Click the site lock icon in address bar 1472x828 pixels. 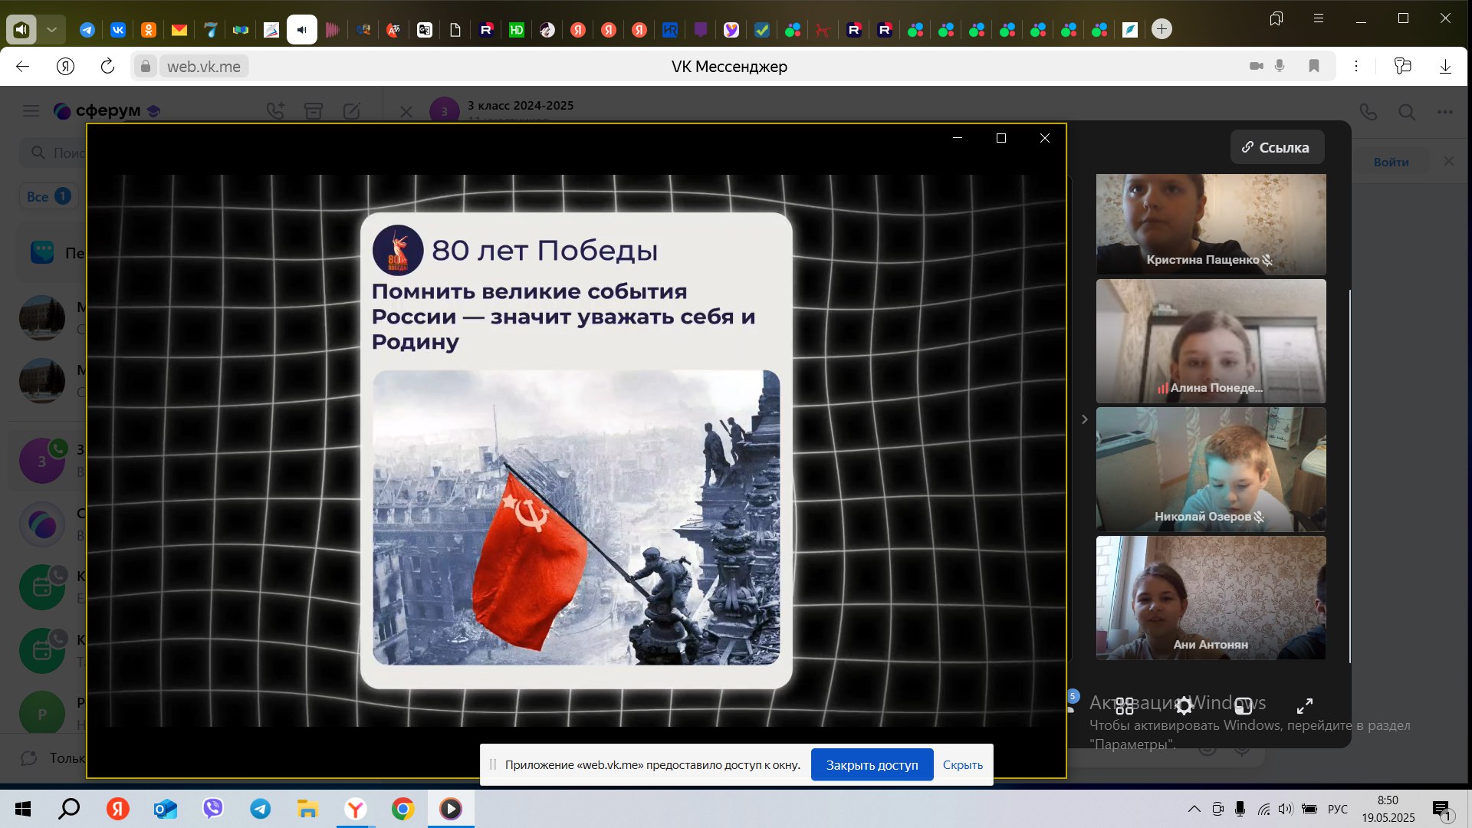coord(145,67)
